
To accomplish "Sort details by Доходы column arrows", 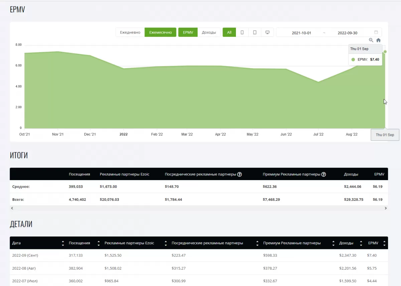I will (x=361, y=243).
